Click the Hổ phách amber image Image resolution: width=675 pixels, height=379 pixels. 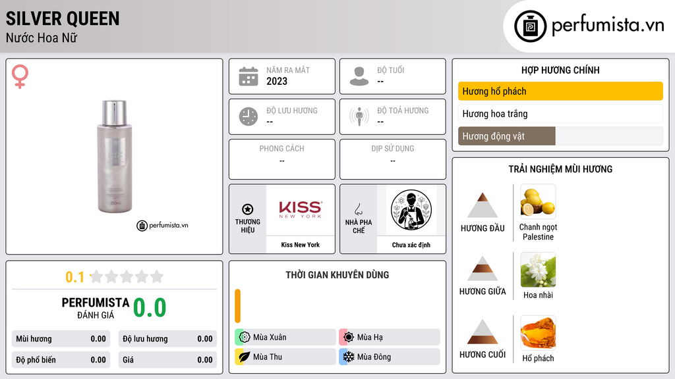coord(538,332)
